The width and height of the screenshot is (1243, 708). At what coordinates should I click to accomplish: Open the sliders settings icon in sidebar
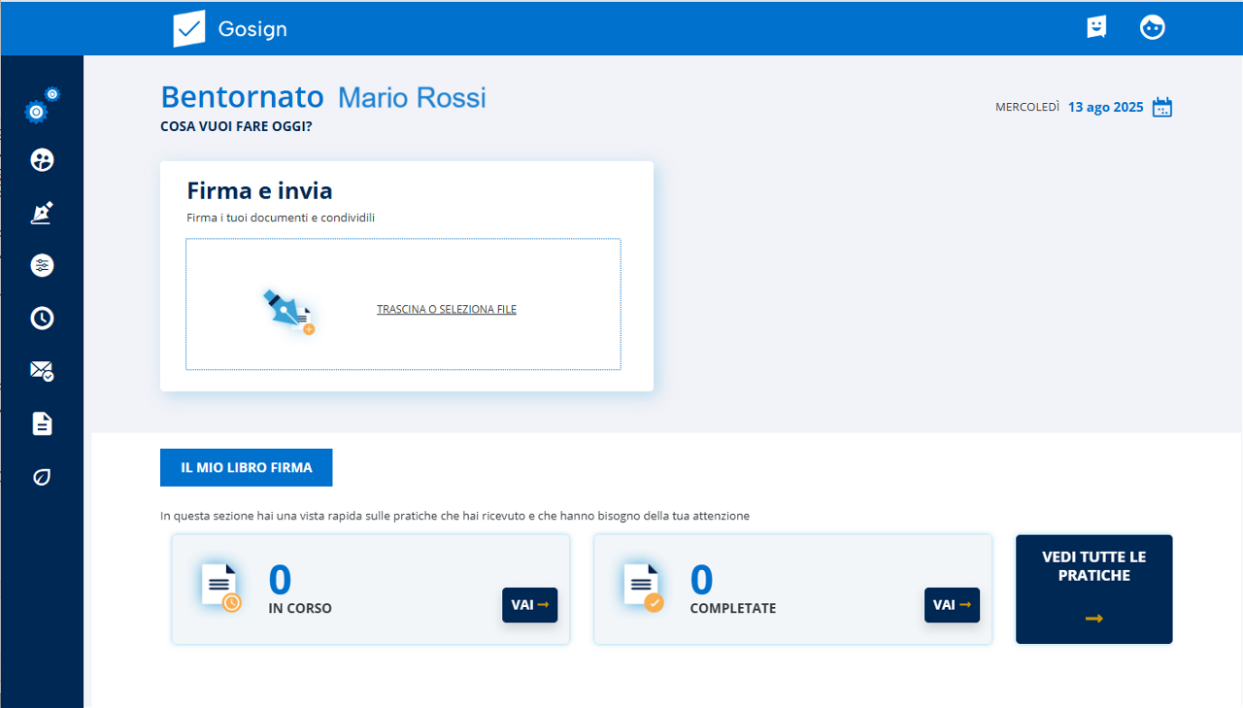42,265
